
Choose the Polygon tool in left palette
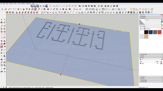pos(5,32)
